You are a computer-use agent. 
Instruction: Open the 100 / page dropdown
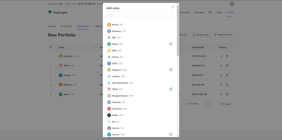coord(226,104)
